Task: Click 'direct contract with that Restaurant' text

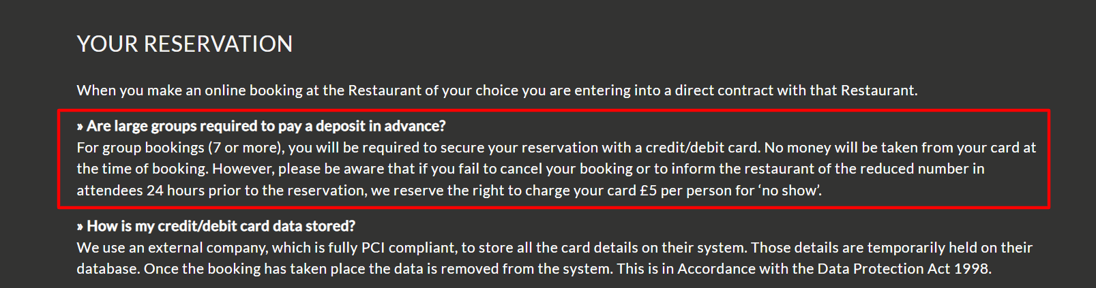Action: (x=796, y=91)
